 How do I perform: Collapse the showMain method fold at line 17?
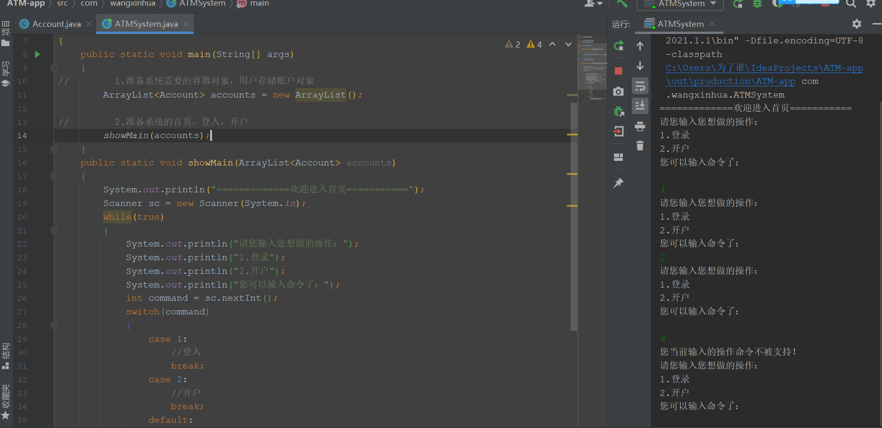click(54, 176)
